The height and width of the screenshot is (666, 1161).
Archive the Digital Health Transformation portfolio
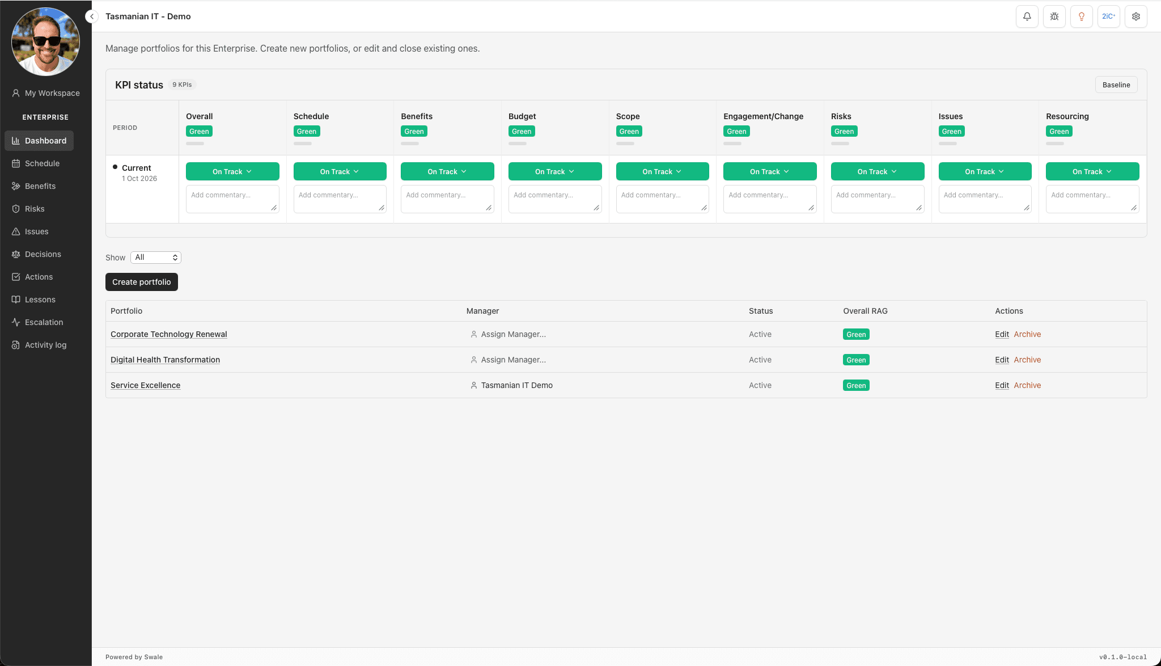click(x=1027, y=360)
